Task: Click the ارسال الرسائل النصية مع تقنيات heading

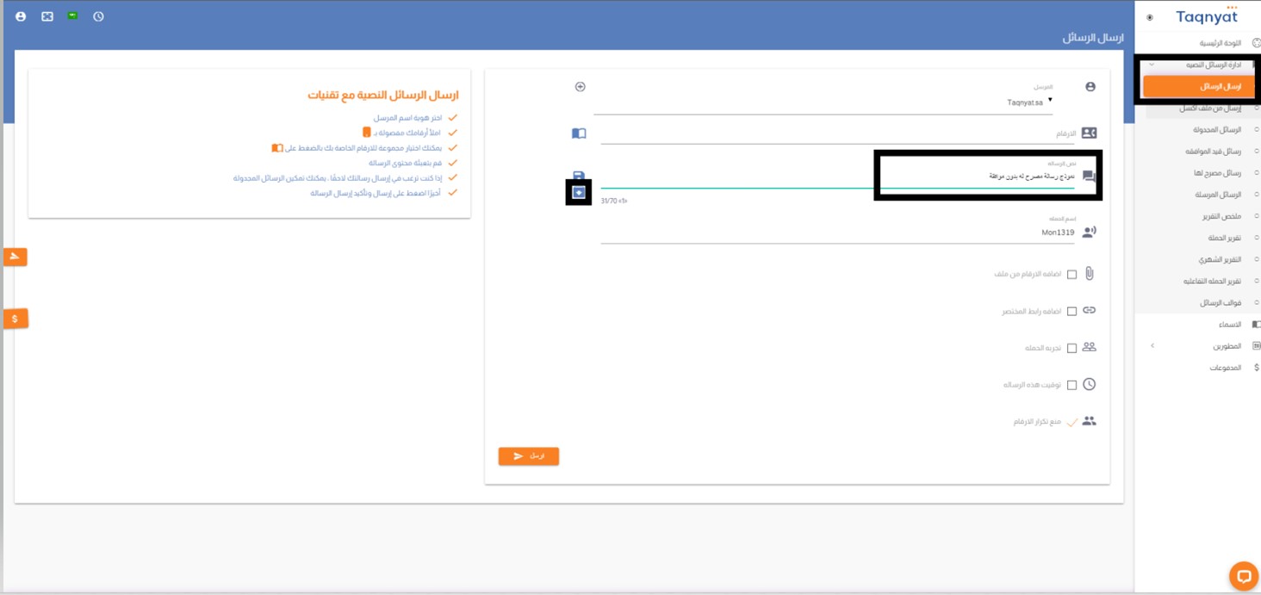Action: click(x=383, y=95)
